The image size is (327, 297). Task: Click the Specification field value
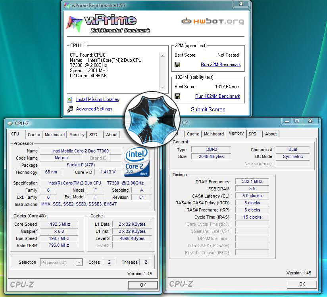pos(96,183)
